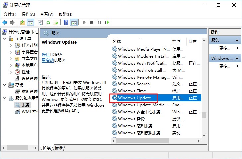Click the Export List toolbar icon
Viewport: 242px width, 159px height.
point(56,22)
